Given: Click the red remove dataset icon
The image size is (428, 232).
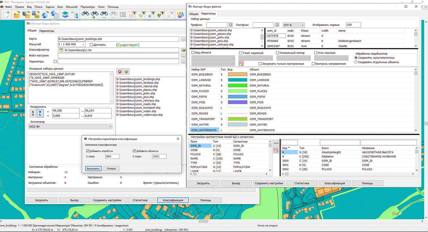Looking at the screenshot, I should (120, 71).
